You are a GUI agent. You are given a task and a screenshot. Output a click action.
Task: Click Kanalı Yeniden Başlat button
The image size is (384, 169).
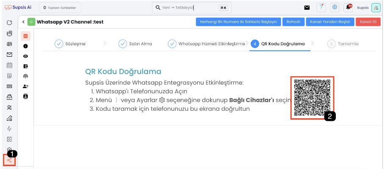[x=330, y=22]
